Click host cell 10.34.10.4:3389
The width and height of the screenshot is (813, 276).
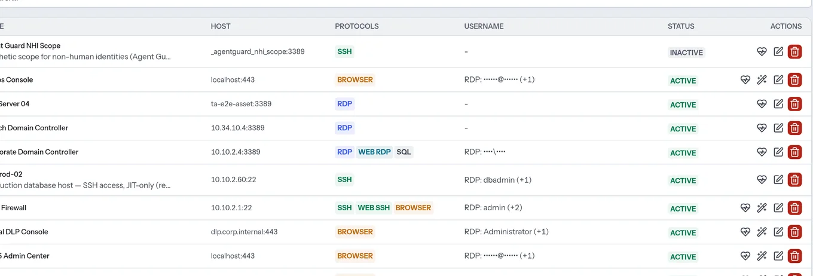238,128
